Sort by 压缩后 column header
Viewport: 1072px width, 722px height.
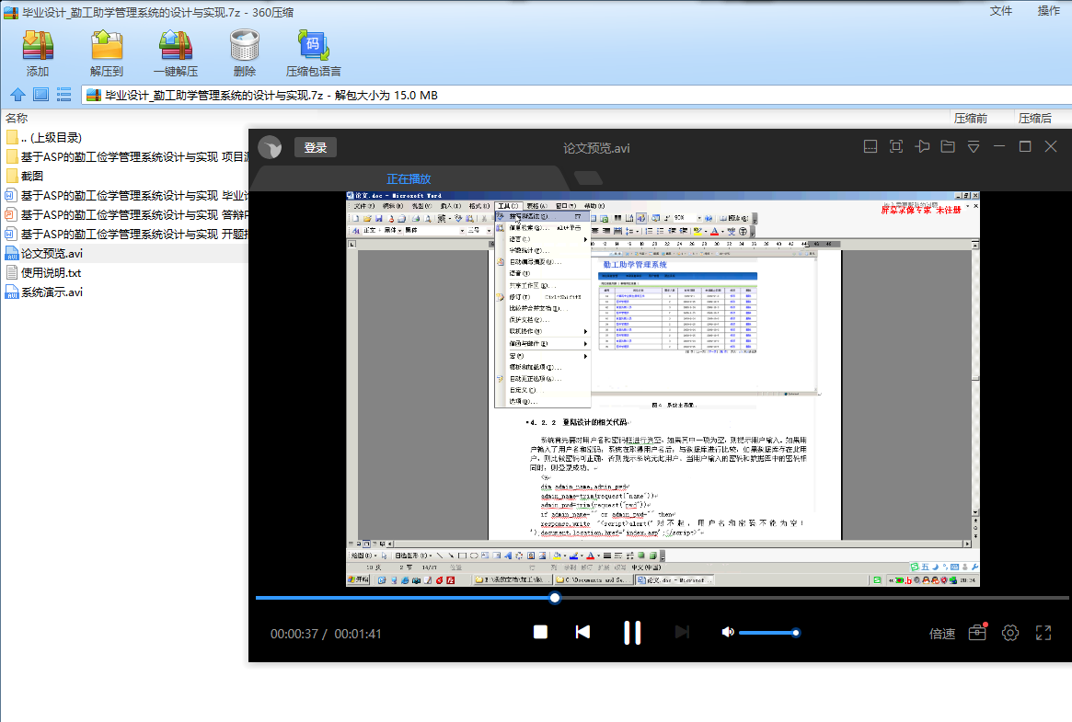[x=1035, y=118]
